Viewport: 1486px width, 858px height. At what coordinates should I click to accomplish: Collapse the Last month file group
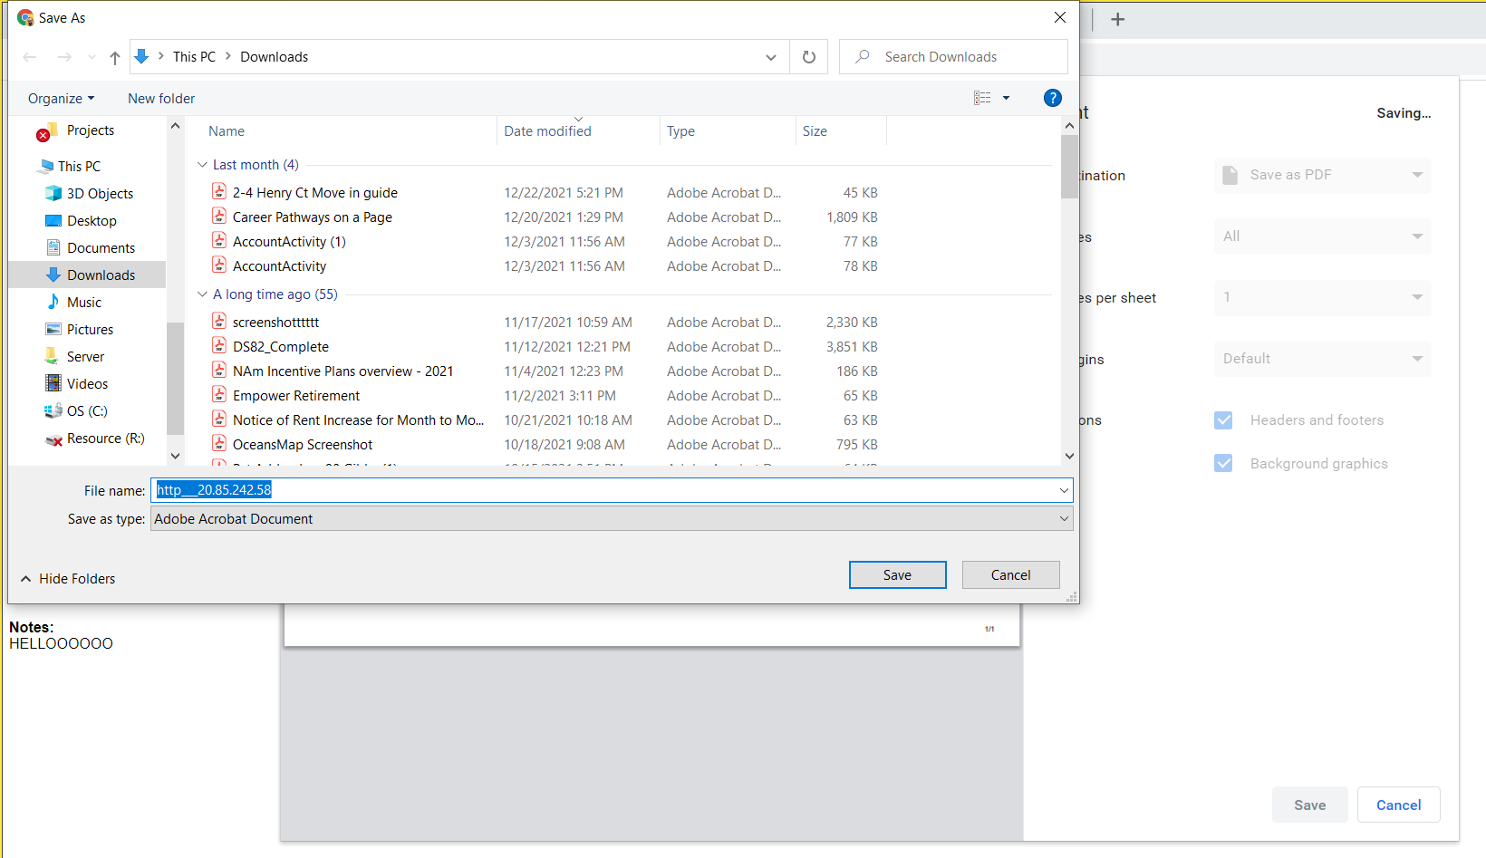point(201,164)
